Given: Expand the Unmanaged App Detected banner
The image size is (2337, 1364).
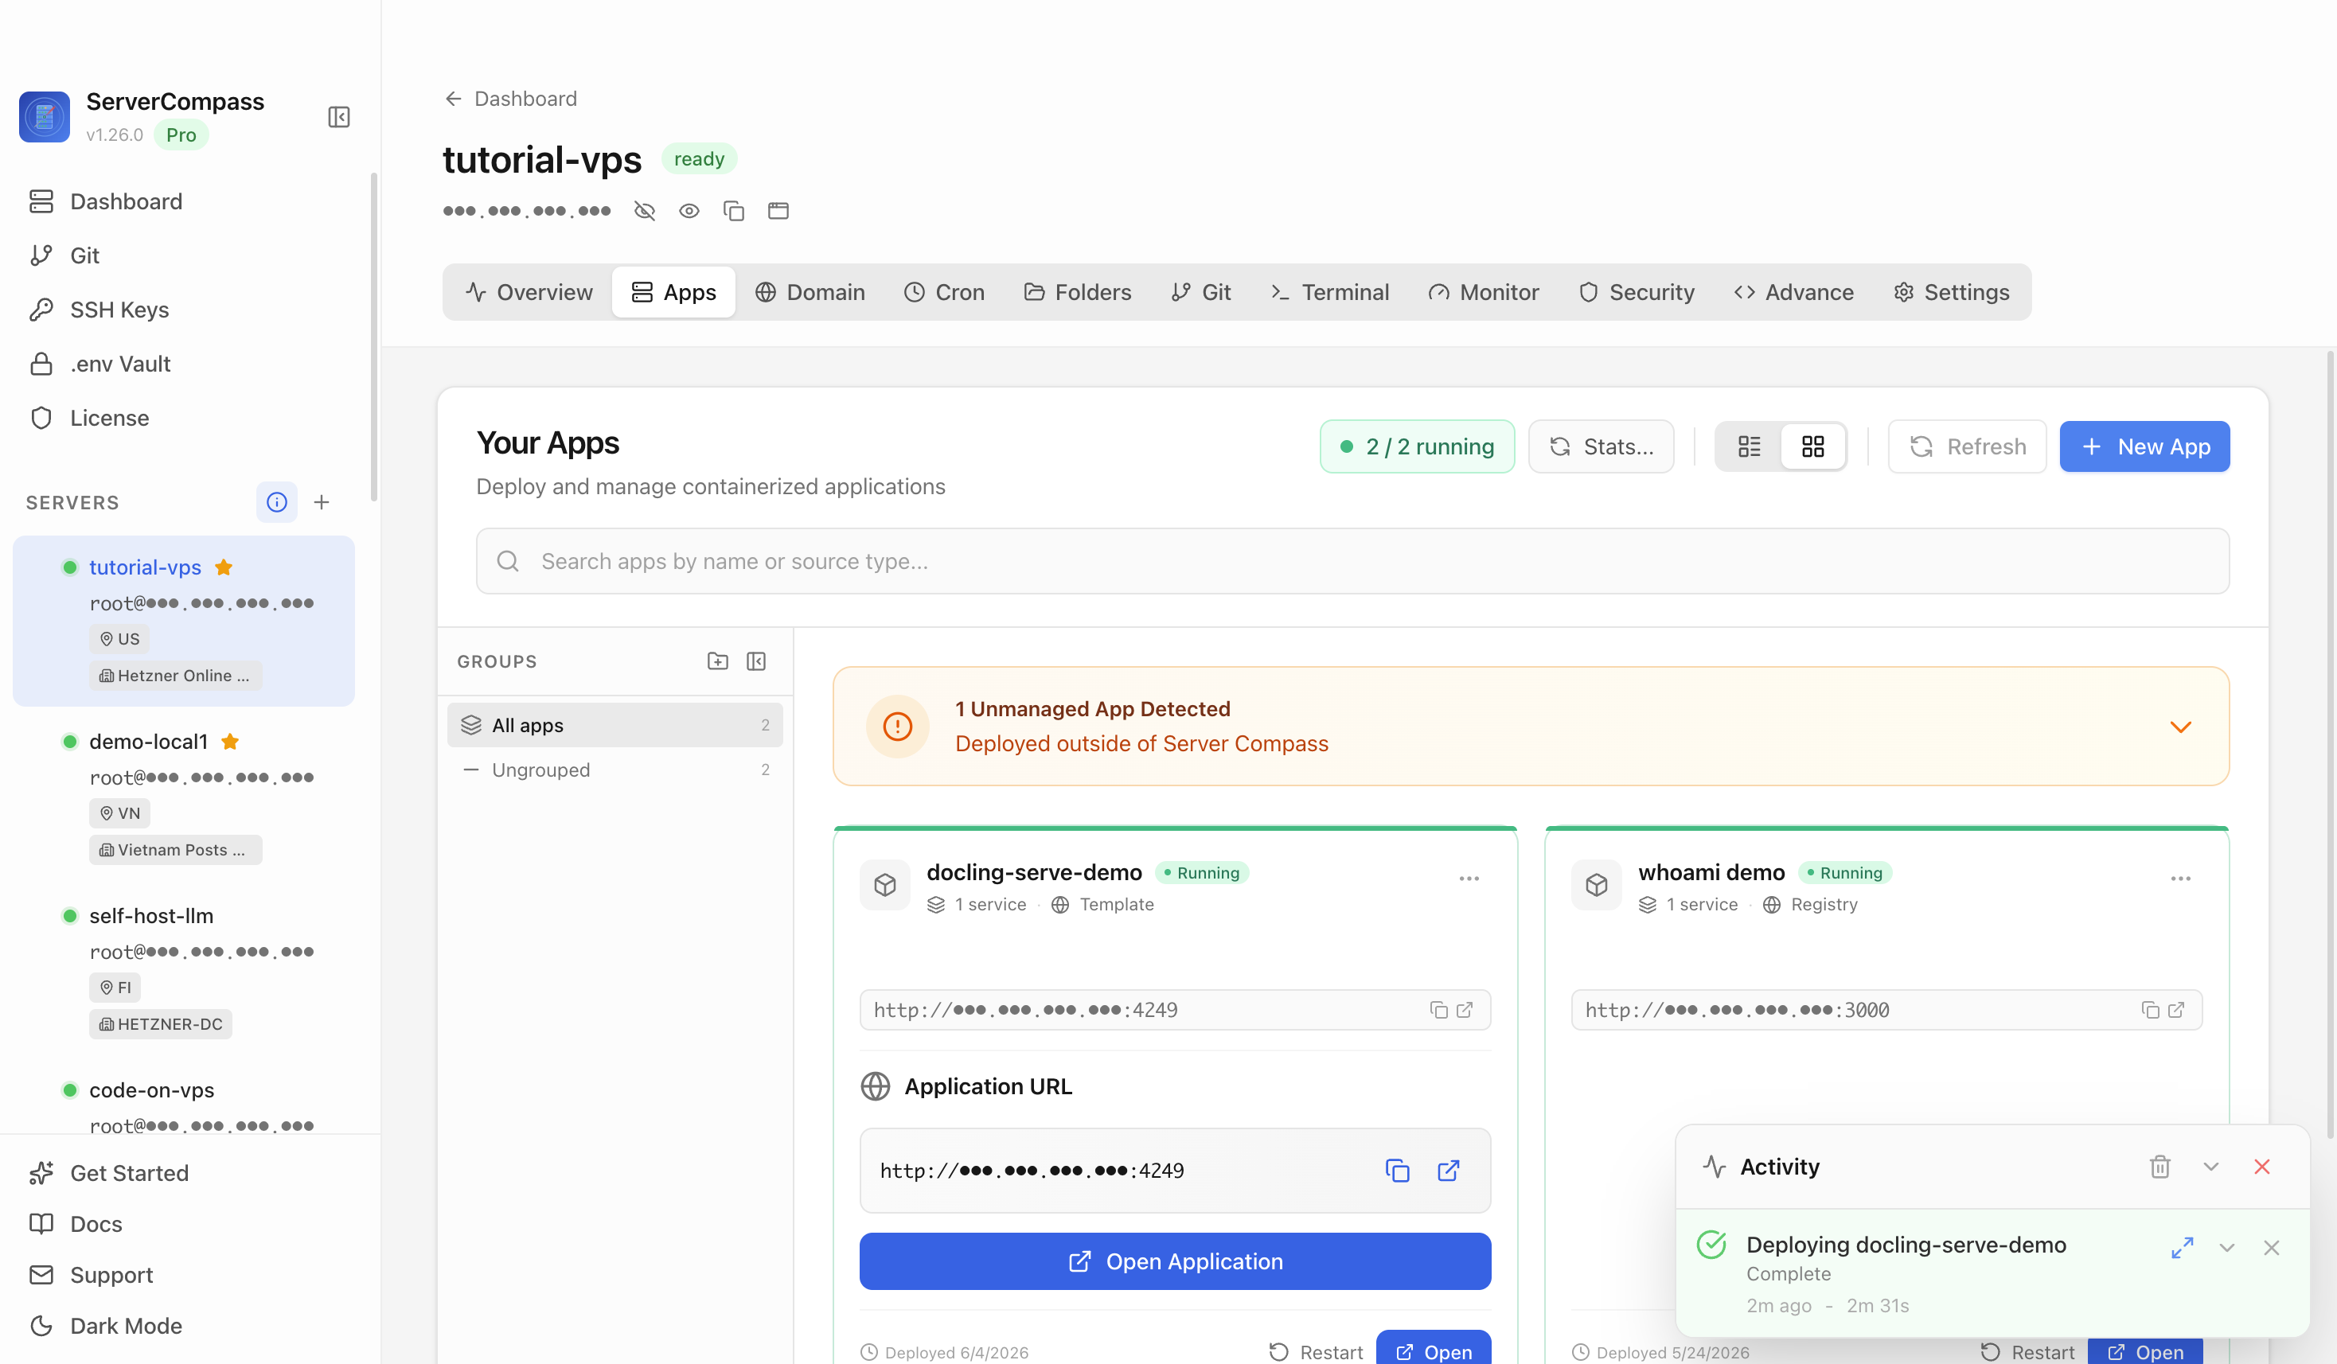Looking at the screenshot, I should (2181, 727).
